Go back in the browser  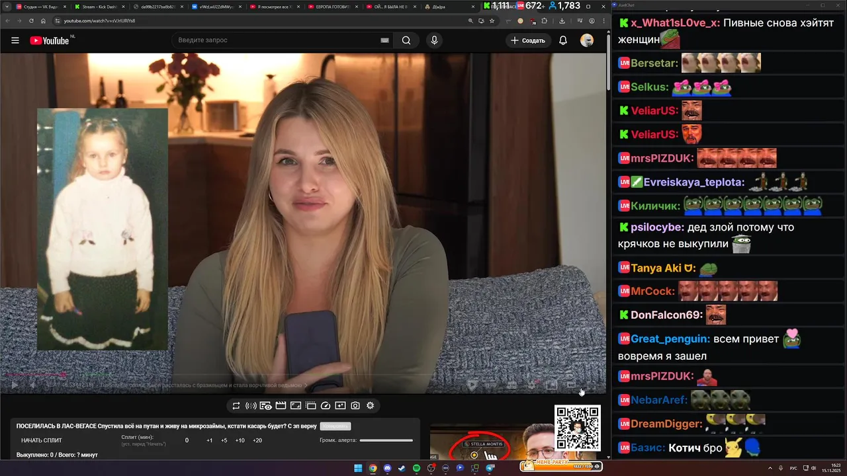7,20
